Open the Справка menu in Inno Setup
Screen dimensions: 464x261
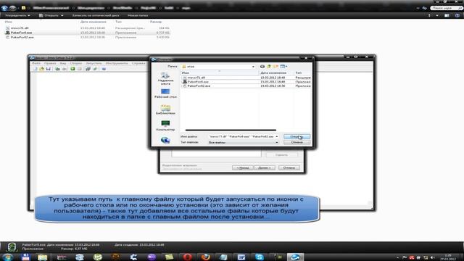[x=138, y=63]
